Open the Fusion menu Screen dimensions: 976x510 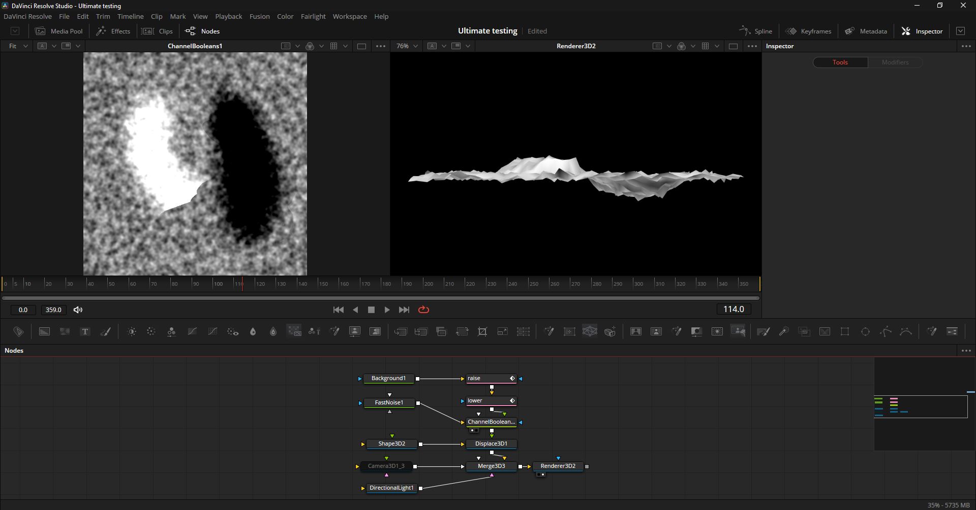pyautogui.click(x=259, y=16)
